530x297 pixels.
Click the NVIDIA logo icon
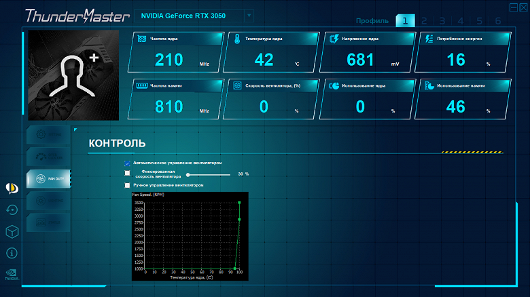point(12,275)
